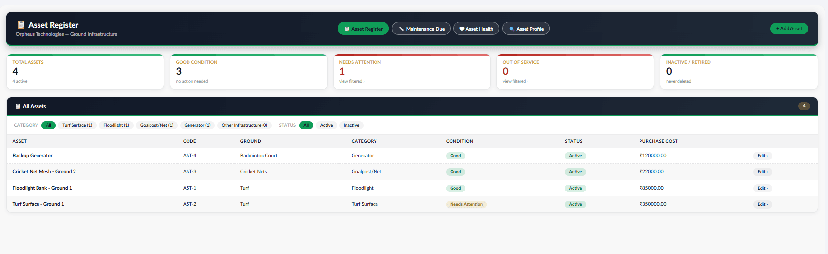Click the purchase cost ₹22000.00
Viewport: 828px width, 254px height.
(x=651, y=172)
